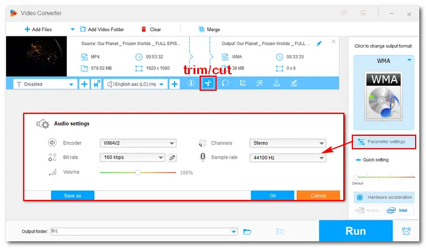426x248 pixels.
Task: Click the Source file name text
Action: click(x=131, y=43)
